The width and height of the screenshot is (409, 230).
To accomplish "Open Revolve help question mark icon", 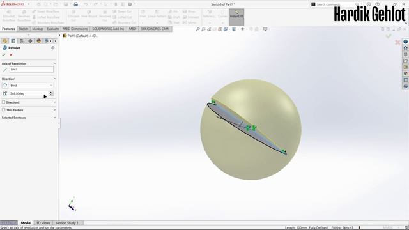I will click(x=52, y=48).
